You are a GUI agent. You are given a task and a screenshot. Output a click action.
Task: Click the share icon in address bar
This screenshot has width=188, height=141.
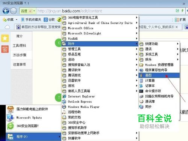(177, 11)
